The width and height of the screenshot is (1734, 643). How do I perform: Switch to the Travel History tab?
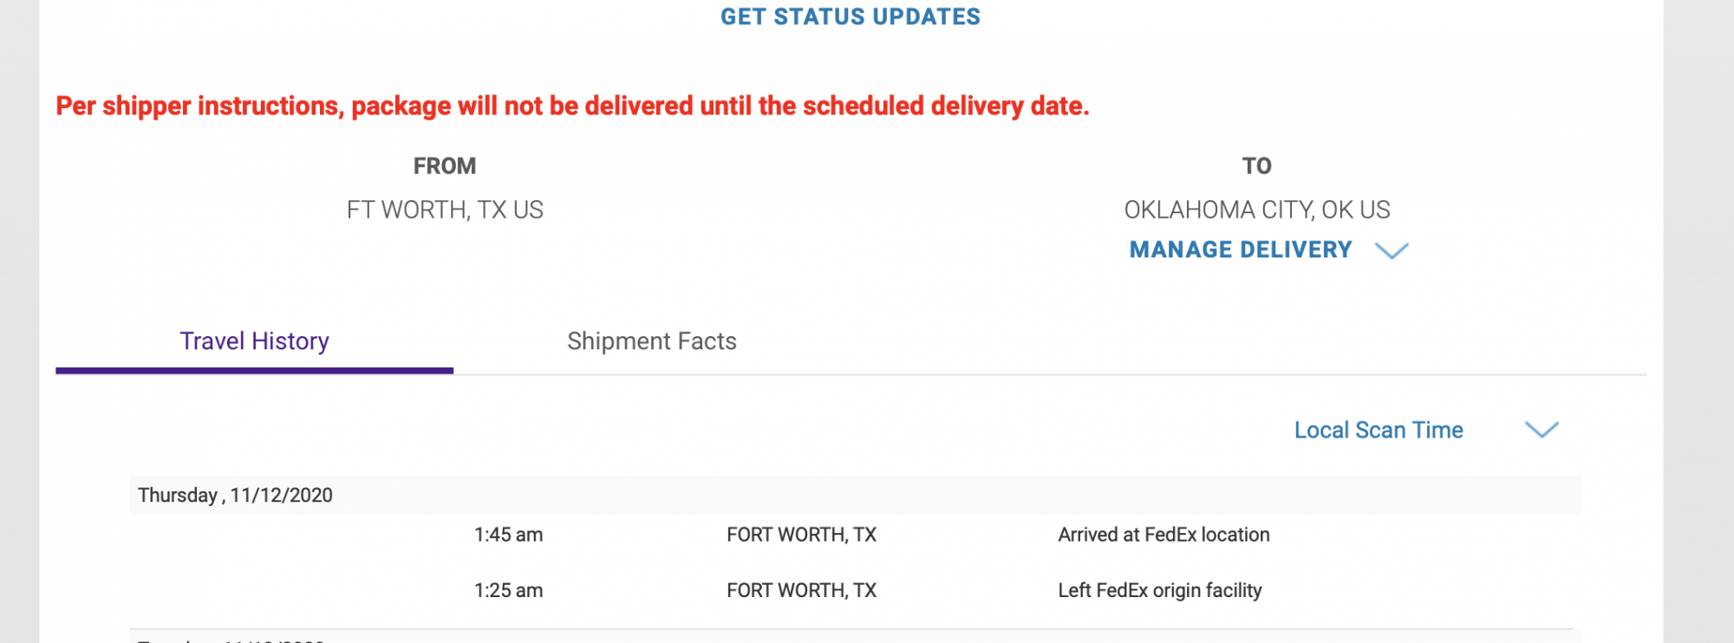[254, 341]
